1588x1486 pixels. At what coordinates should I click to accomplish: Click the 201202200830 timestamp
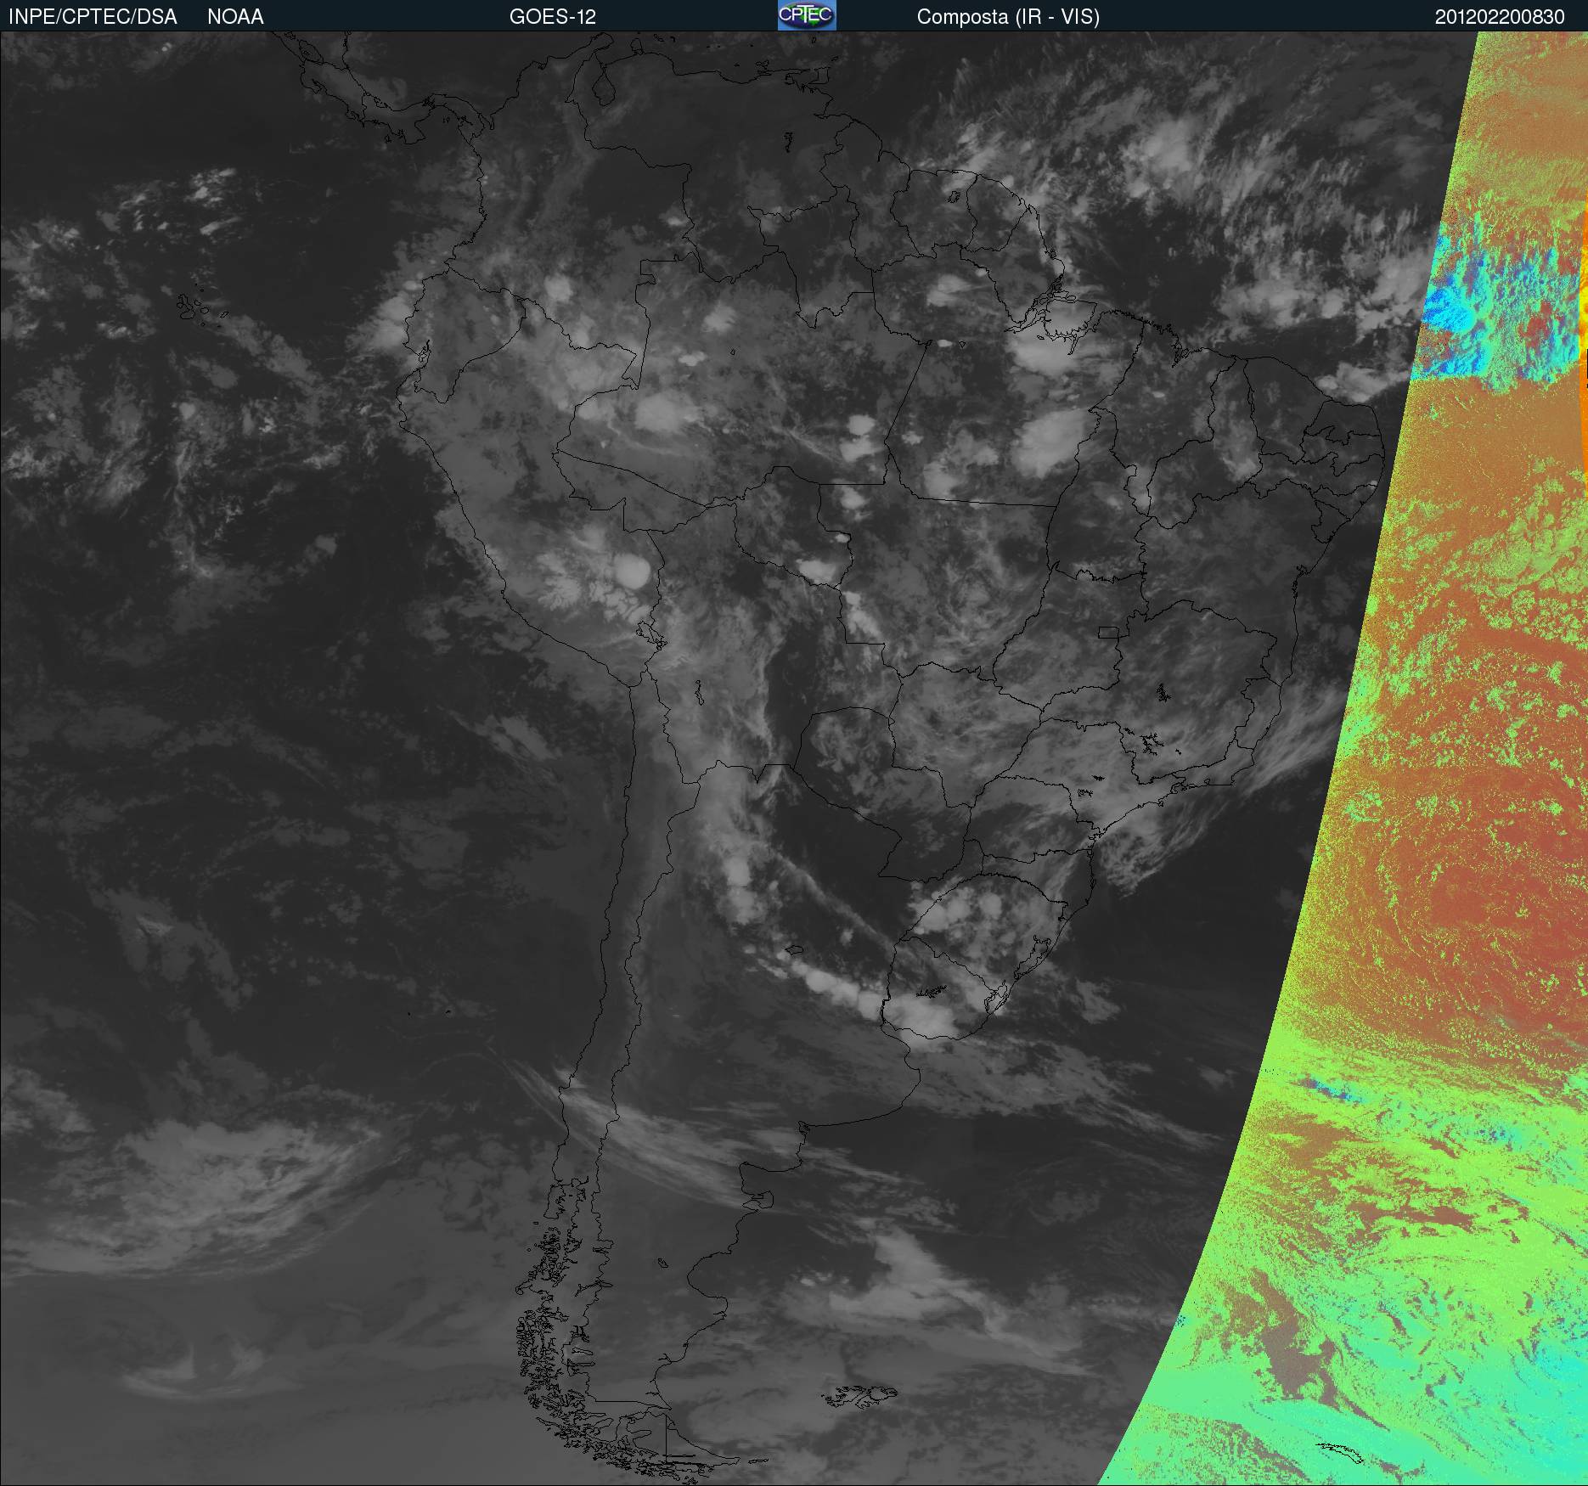click(x=1500, y=17)
